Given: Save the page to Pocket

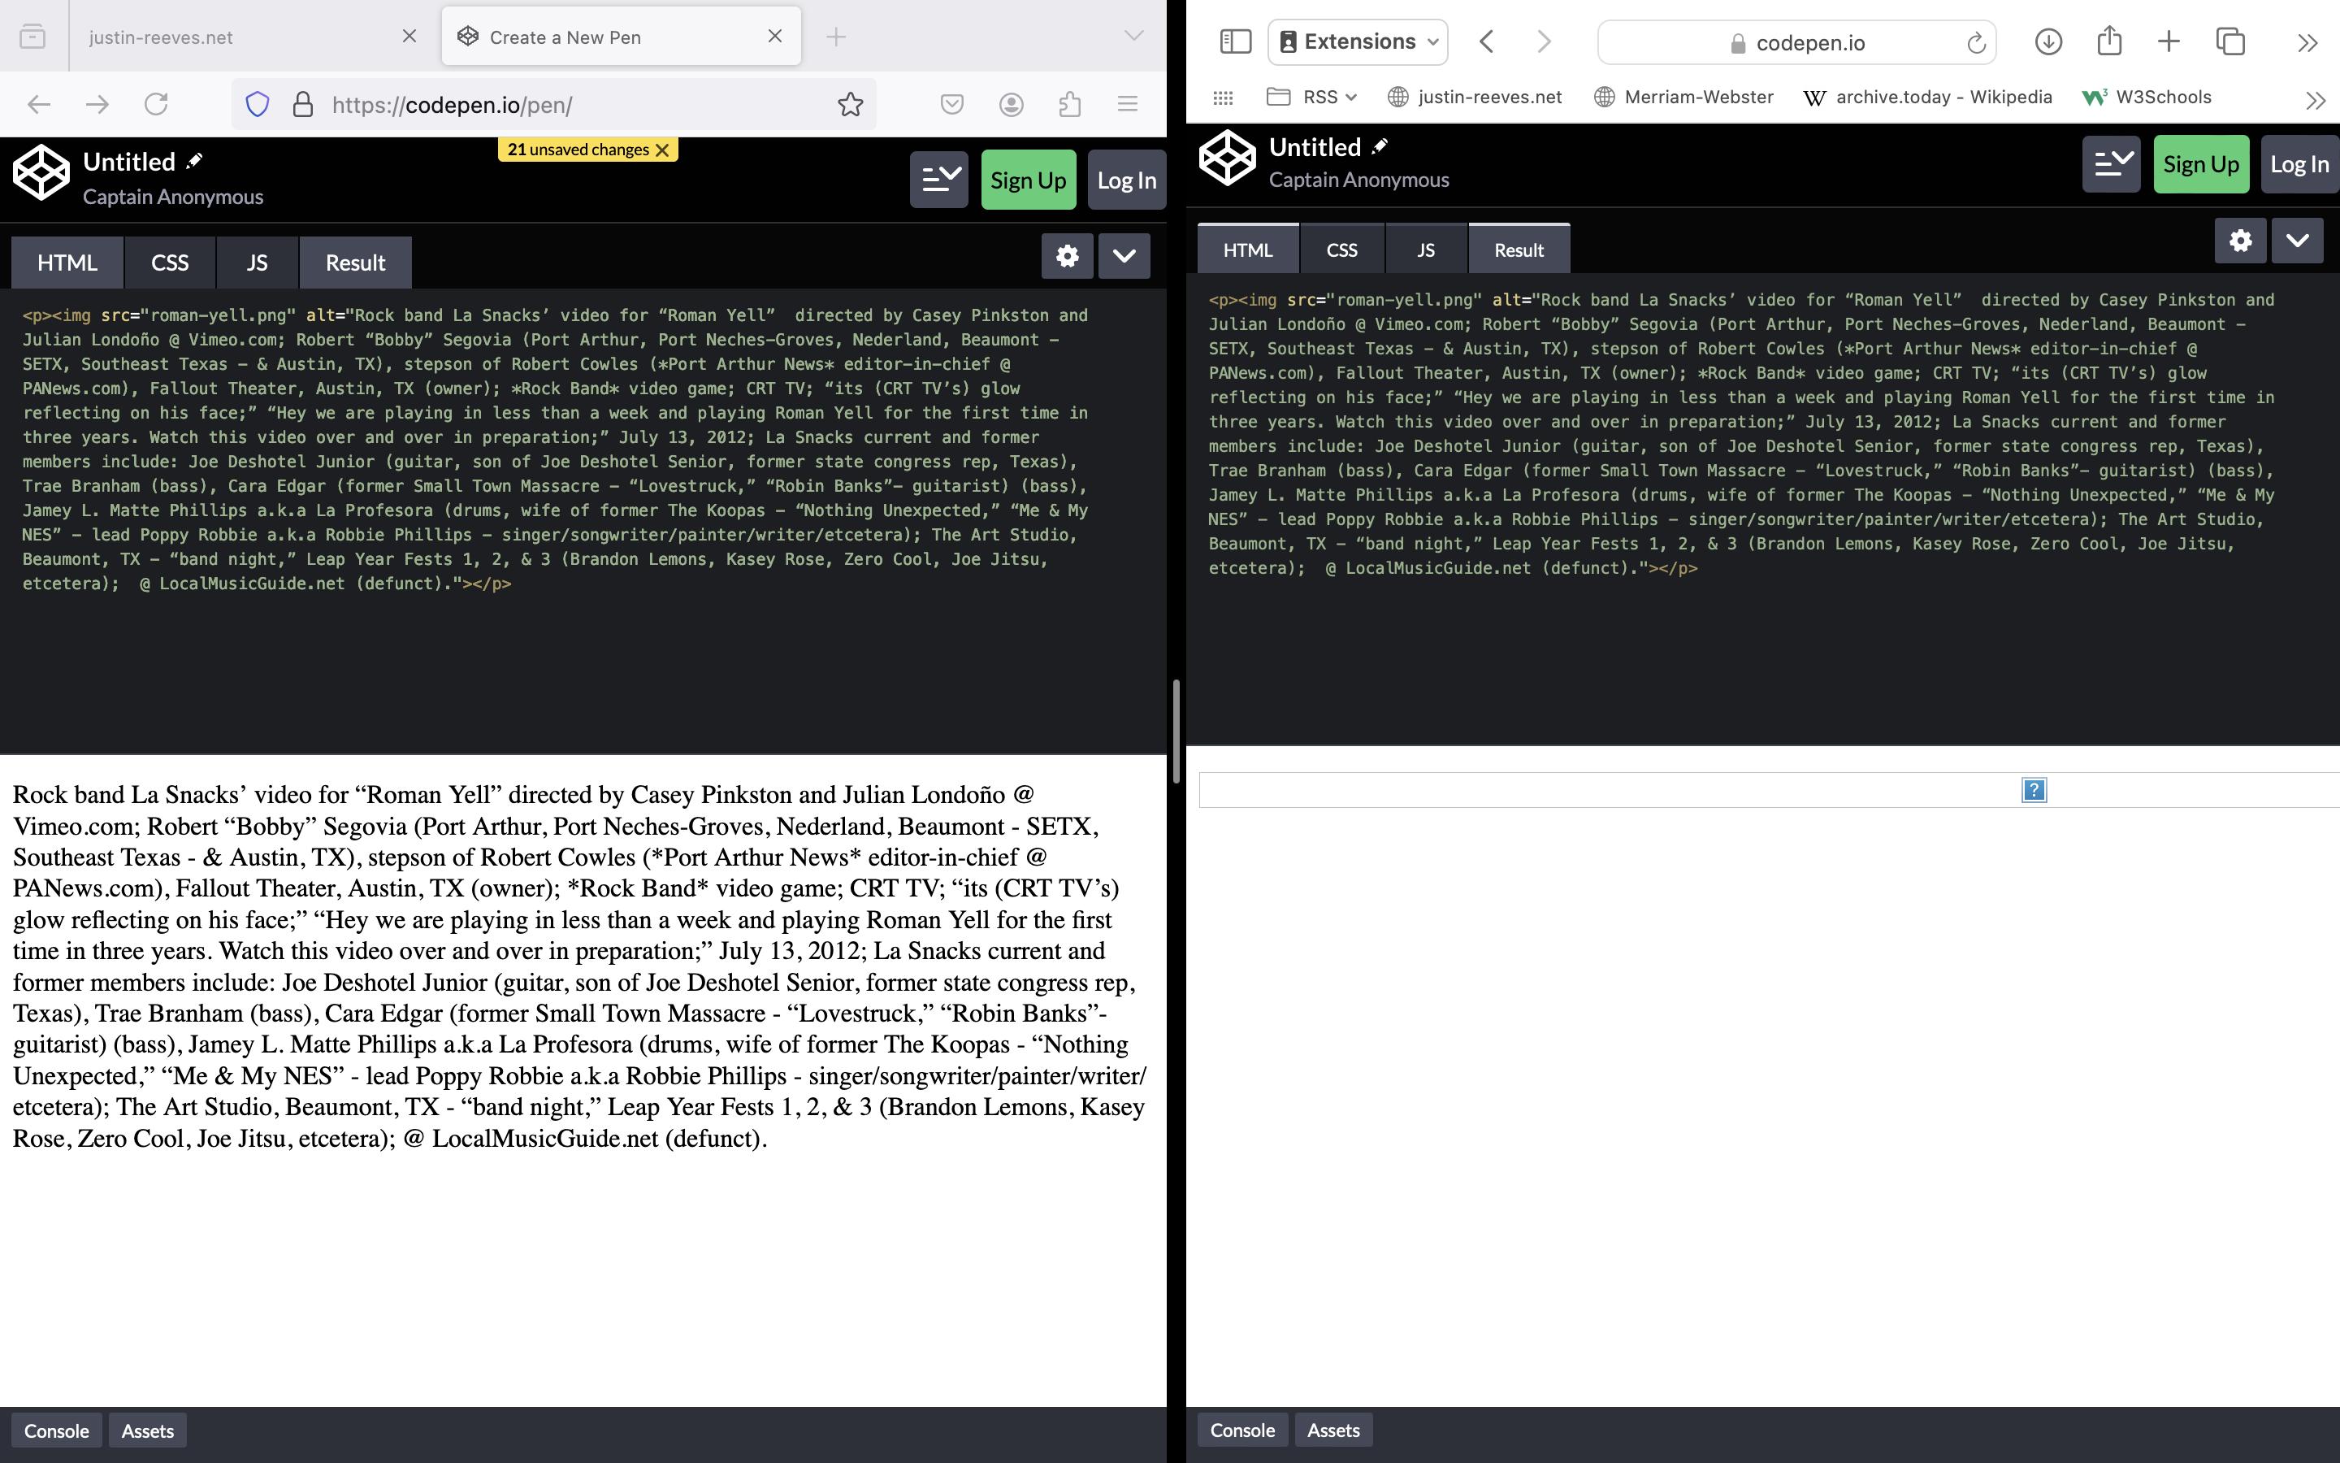Looking at the screenshot, I should (x=951, y=103).
